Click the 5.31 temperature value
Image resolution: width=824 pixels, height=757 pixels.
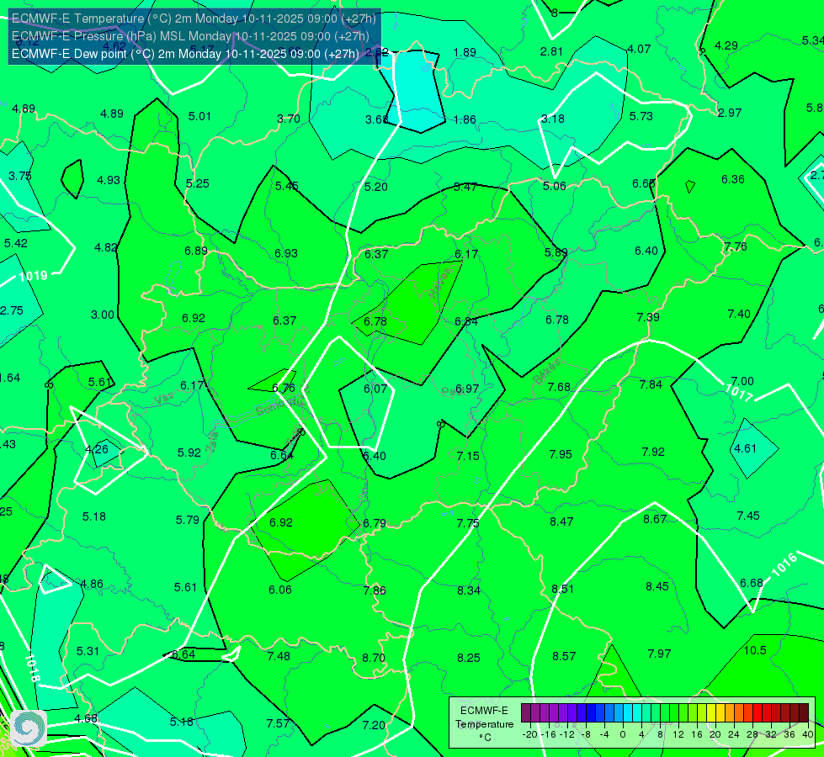pos(88,651)
